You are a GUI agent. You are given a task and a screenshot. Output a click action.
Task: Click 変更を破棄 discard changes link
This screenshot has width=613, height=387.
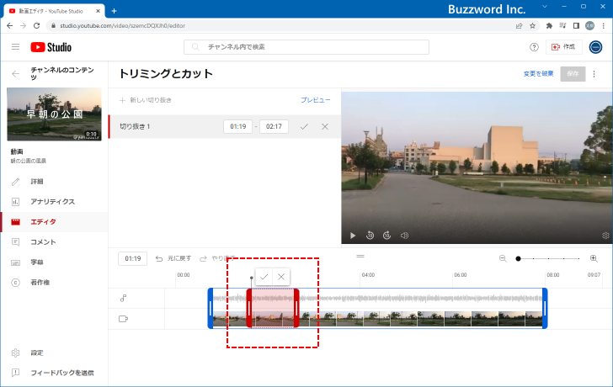(x=538, y=73)
